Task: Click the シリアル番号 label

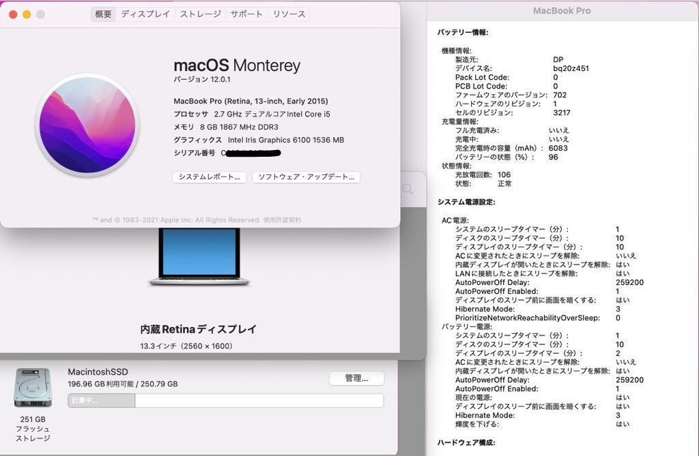Action: 195,153
